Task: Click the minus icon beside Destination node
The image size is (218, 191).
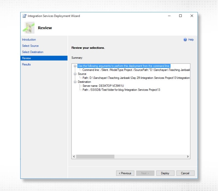Action: click(75, 82)
